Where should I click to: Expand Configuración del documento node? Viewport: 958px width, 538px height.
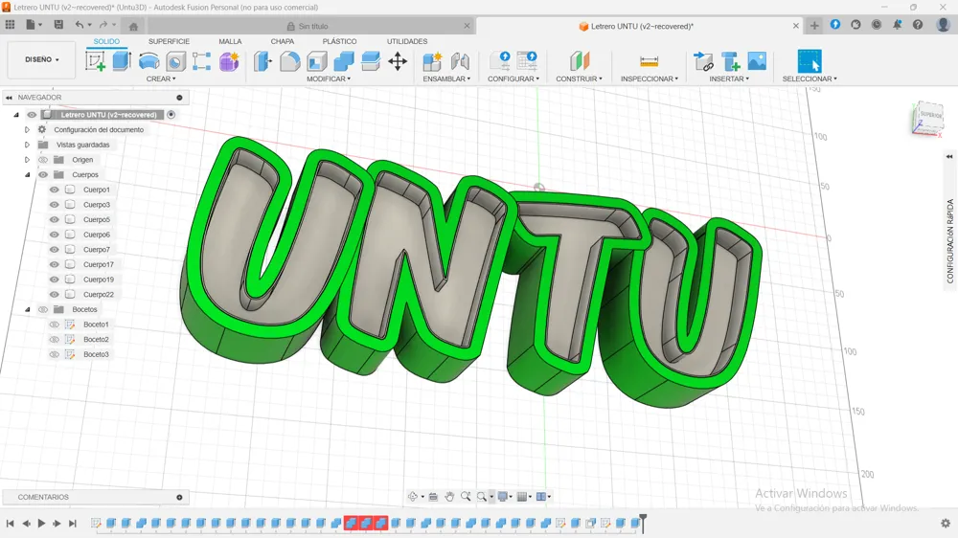(x=27, y=129)
